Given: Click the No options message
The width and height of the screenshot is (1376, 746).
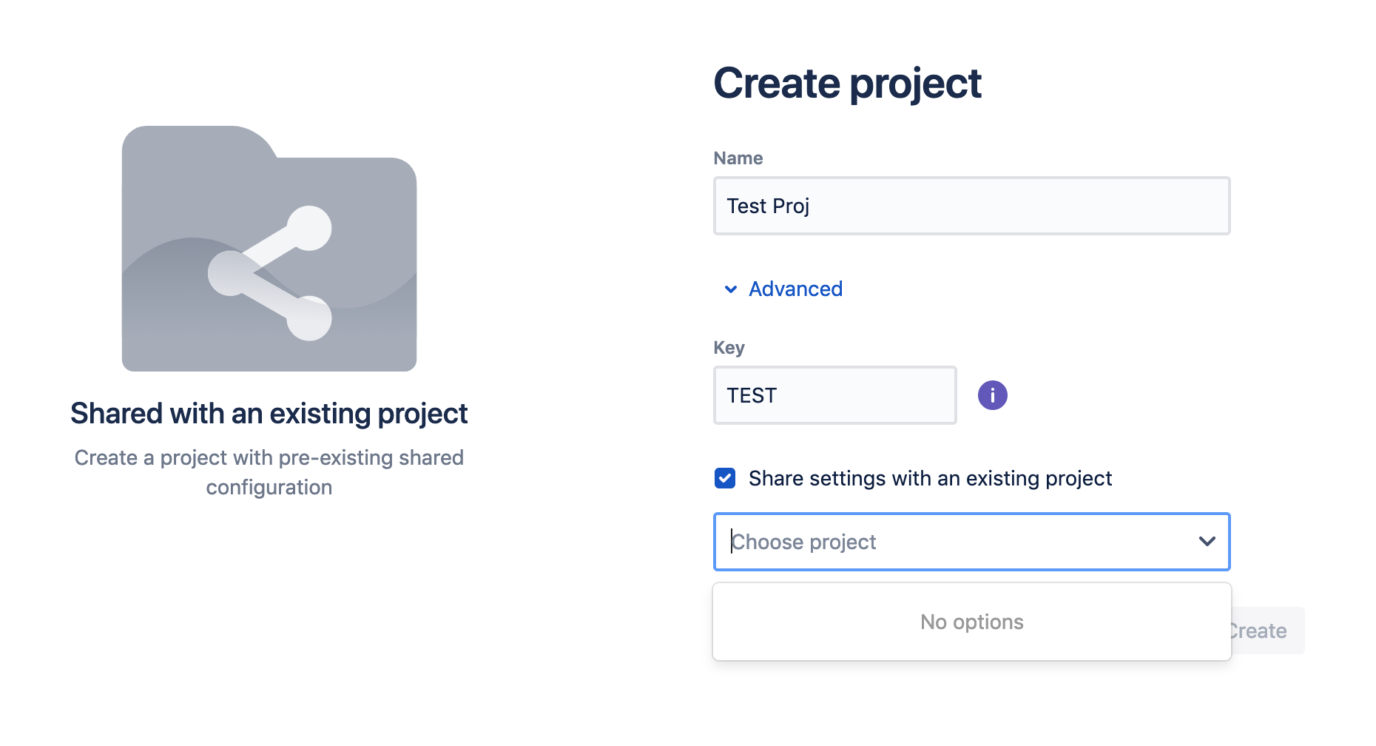Looking at the screenshot, I should pyautogui.click(x=971, y=622).
